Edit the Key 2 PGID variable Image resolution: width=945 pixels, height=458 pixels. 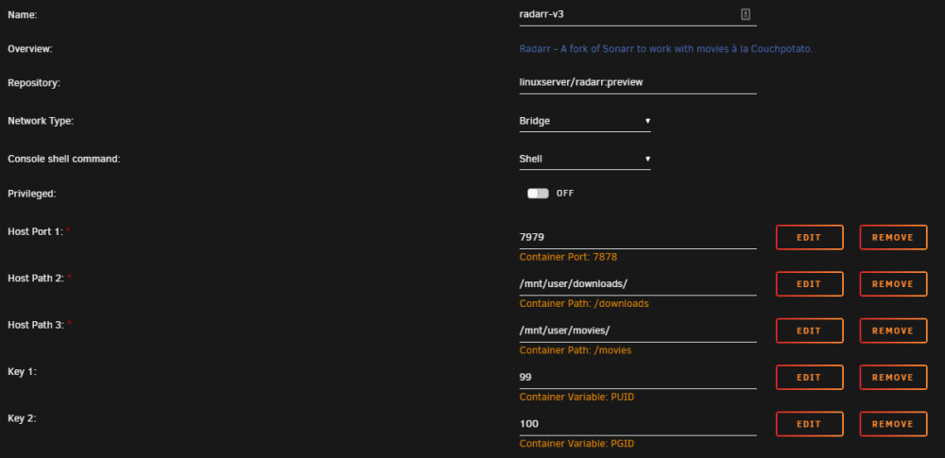pos(809,424)
